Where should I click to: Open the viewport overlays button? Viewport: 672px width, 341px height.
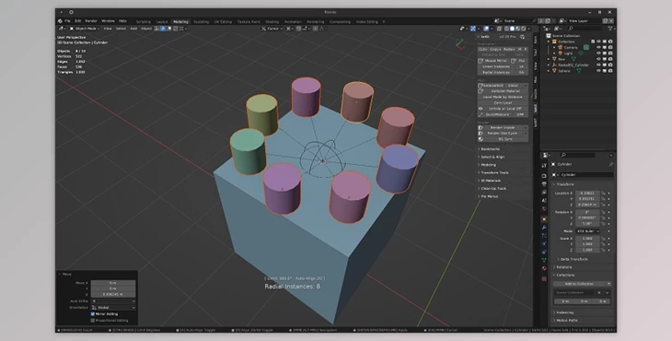coord(486,29)
